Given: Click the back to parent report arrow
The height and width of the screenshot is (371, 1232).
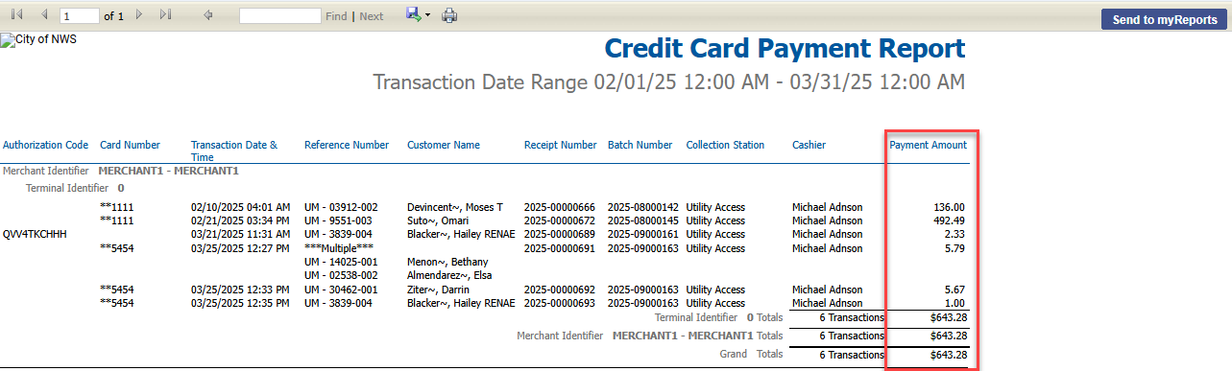Looking at the screenshot, I should click(x=208, y=15).
